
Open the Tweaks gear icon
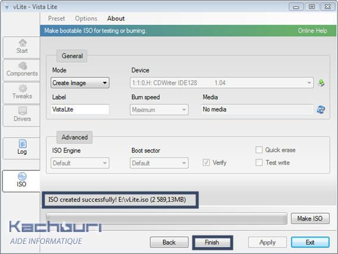(x=23, y=88)
